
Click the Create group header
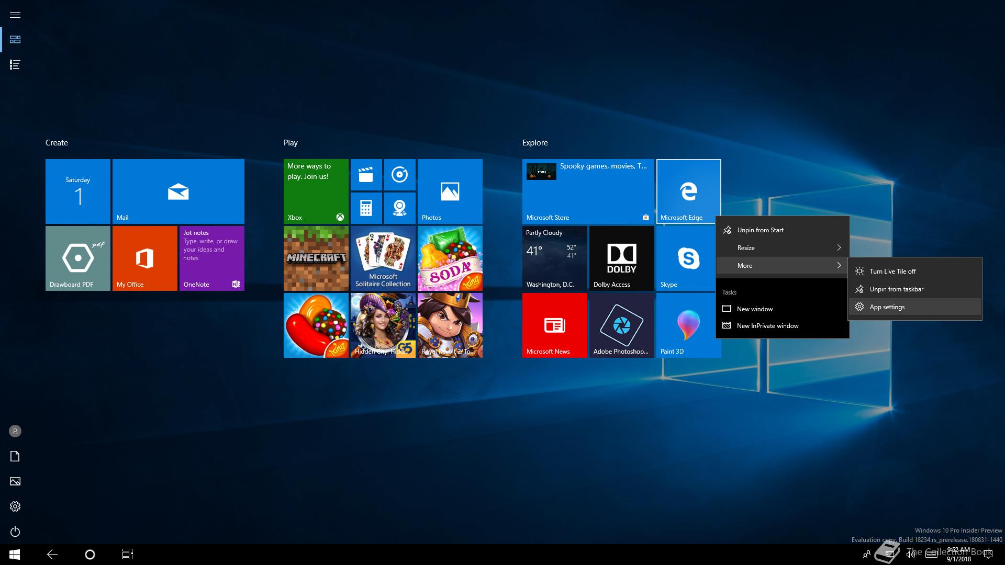coord(57,143)
